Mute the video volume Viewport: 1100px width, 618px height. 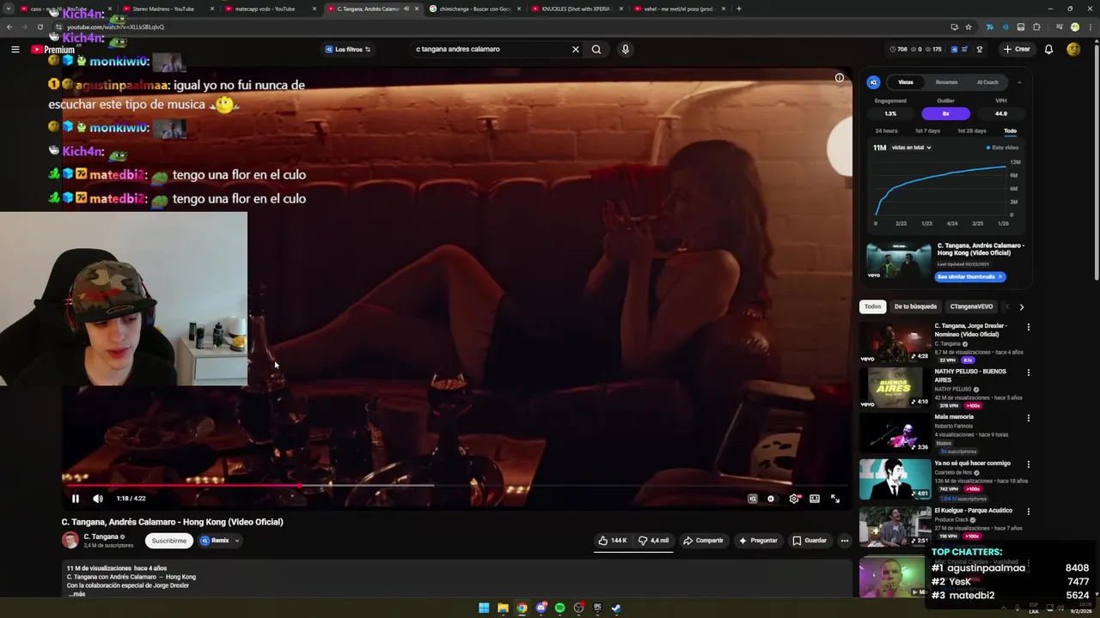coord(98,499)
